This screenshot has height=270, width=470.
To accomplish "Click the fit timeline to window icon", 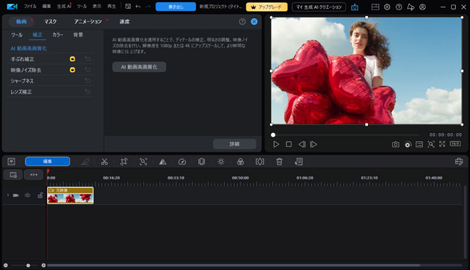I will pyautogui.click(x=34, y=175).
